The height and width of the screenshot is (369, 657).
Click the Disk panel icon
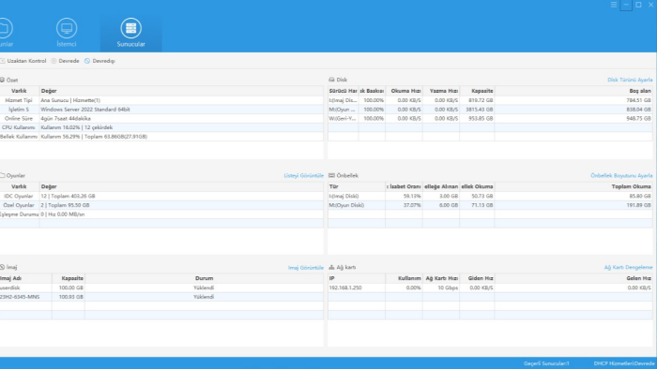click(x=331, y=80)
